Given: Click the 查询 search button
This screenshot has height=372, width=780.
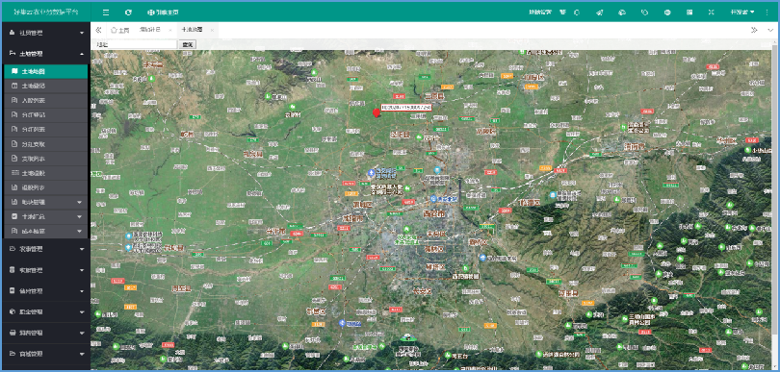Looking at the screenshot, I should (188, 45).
